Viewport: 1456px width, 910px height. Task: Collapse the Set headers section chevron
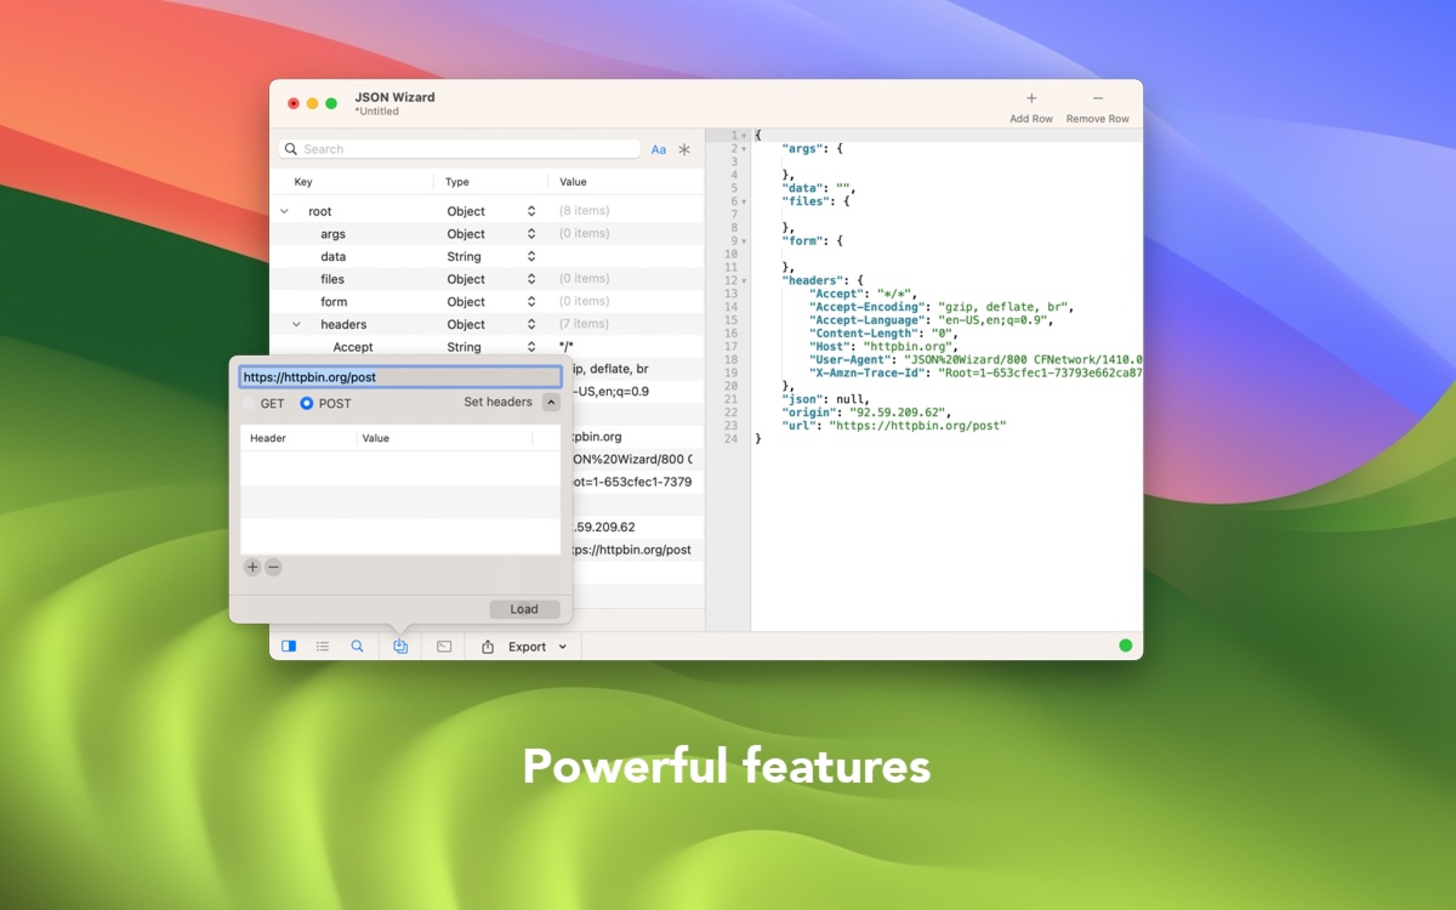551,402
